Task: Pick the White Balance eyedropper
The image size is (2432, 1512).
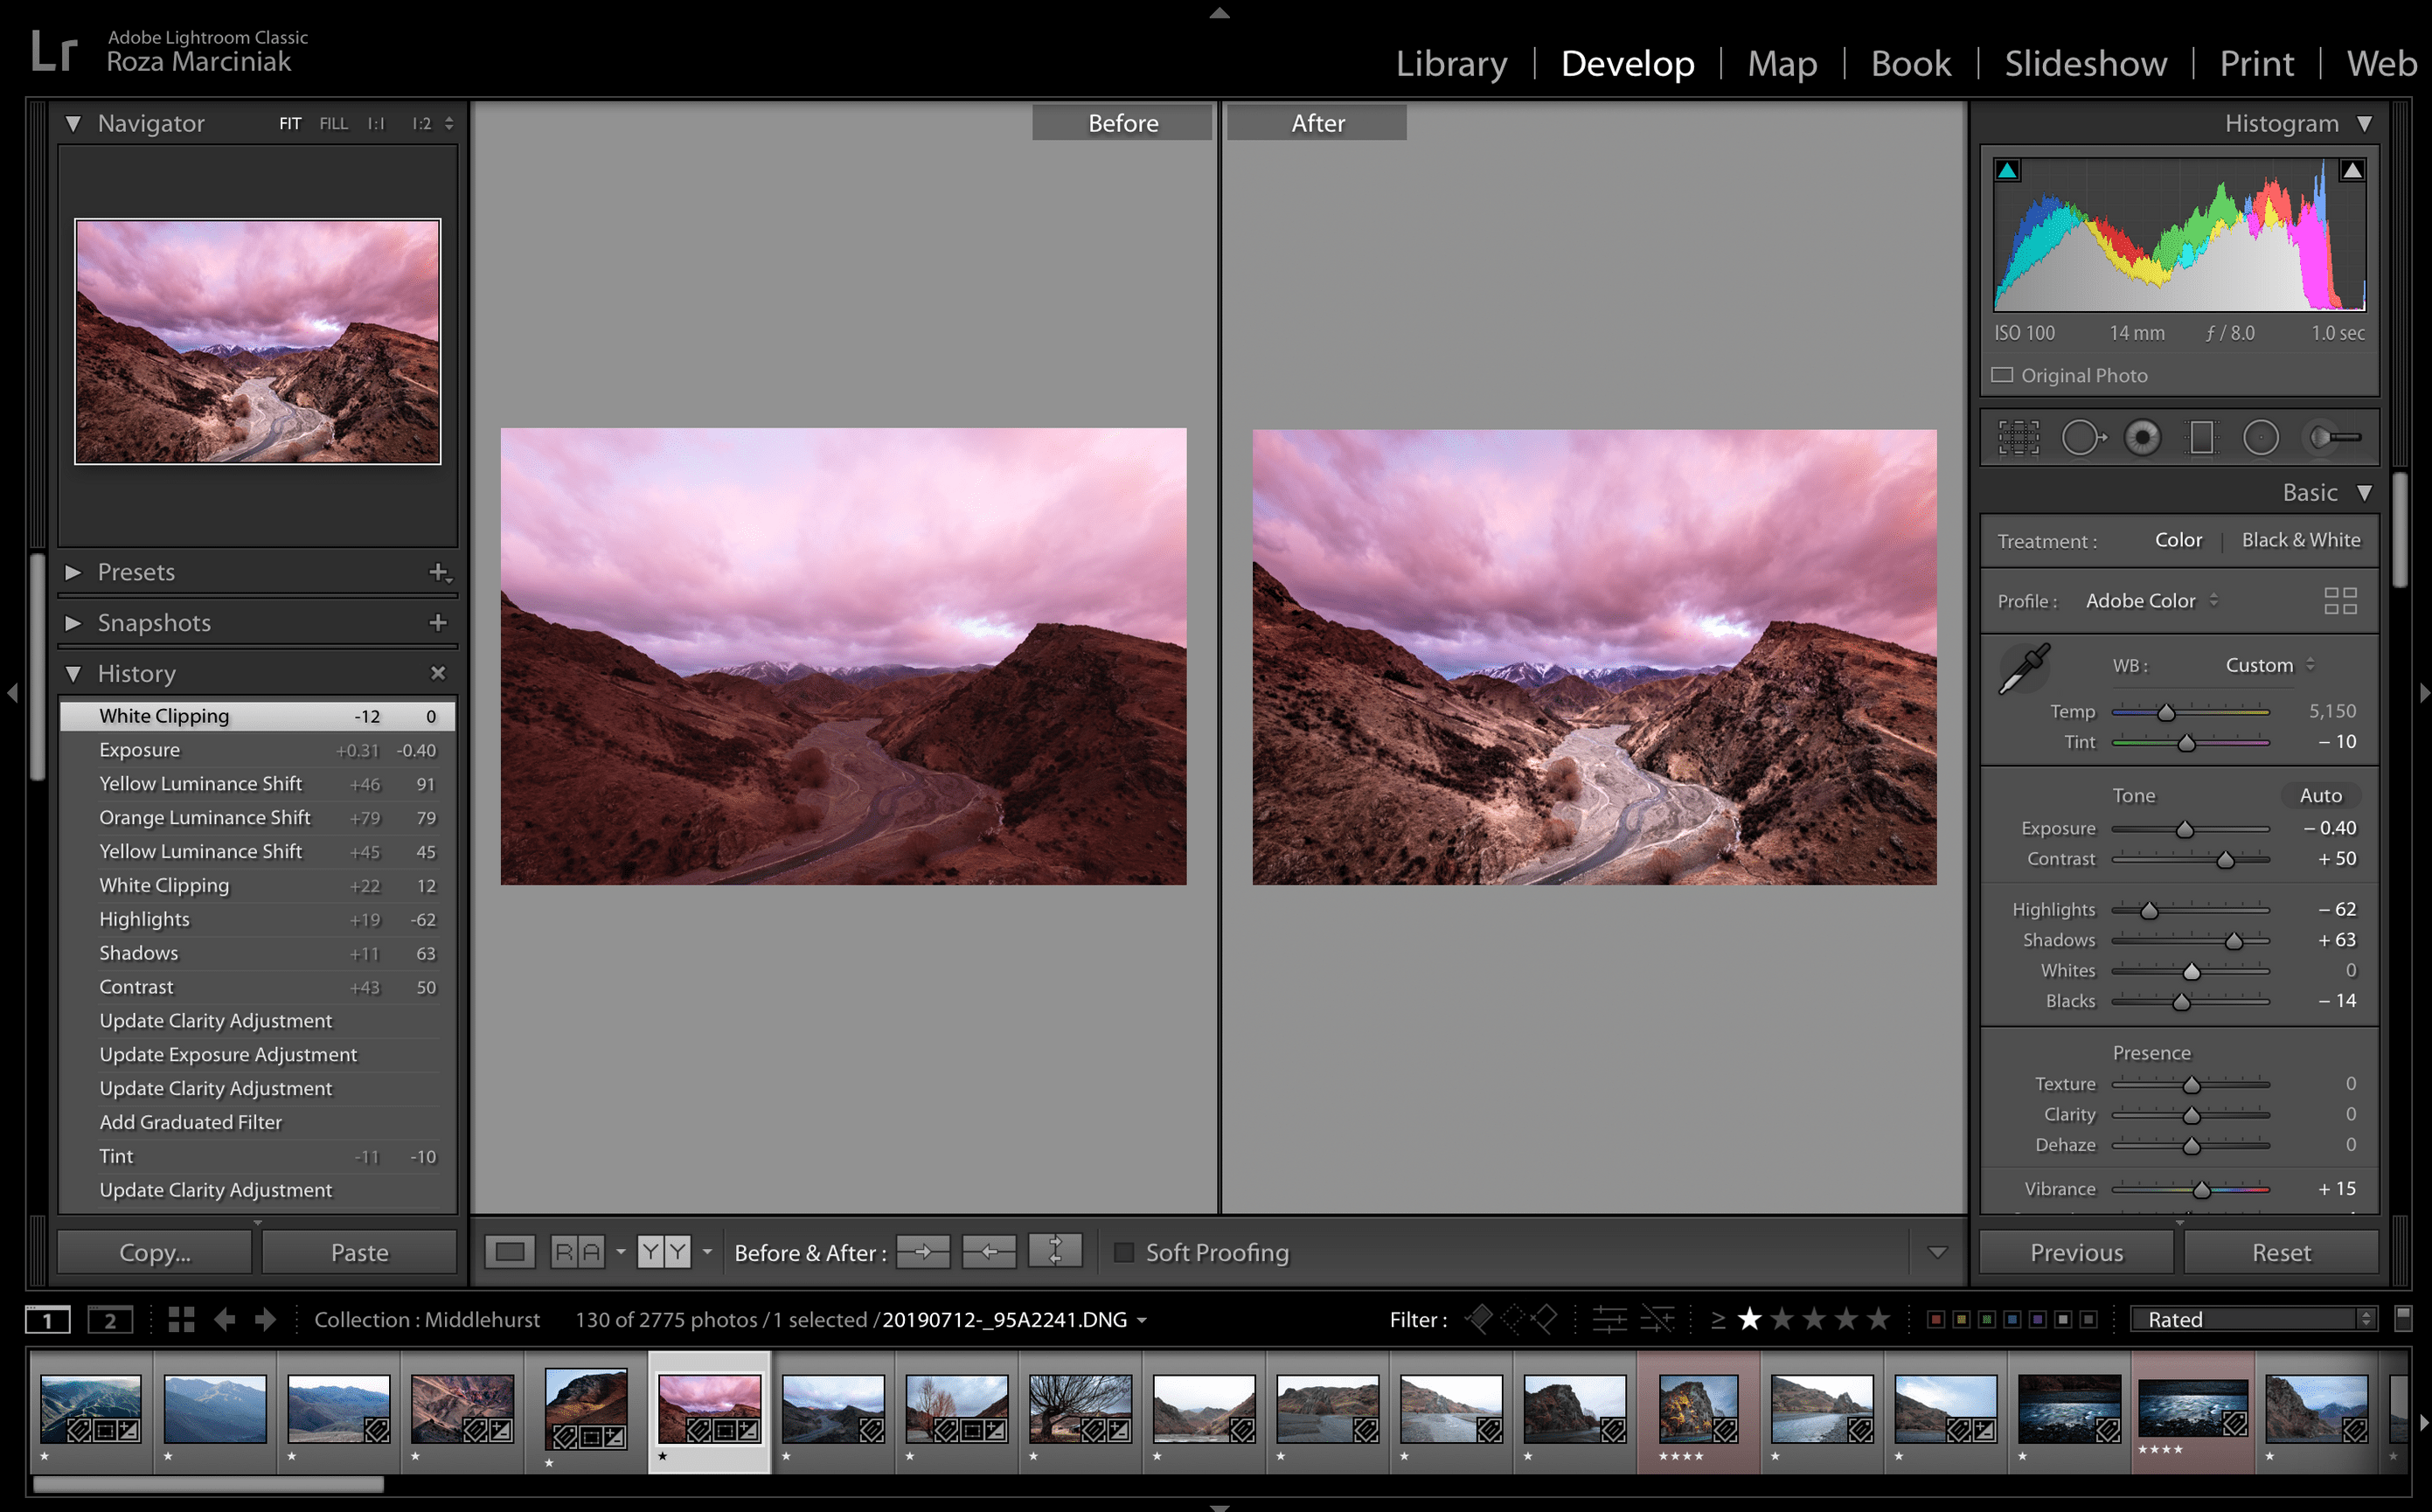Action: point(2024,668)
